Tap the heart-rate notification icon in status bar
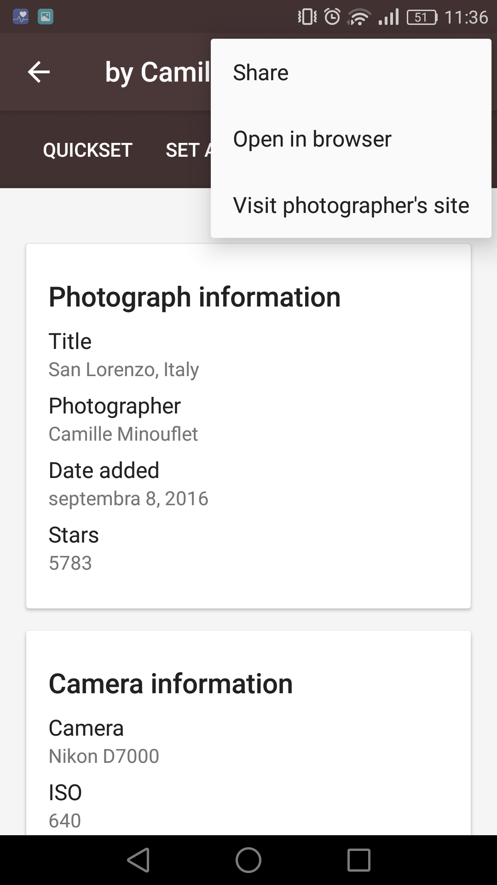Image resolution: width=497 pixels, height=885 pixels. [x=21, y=17]
